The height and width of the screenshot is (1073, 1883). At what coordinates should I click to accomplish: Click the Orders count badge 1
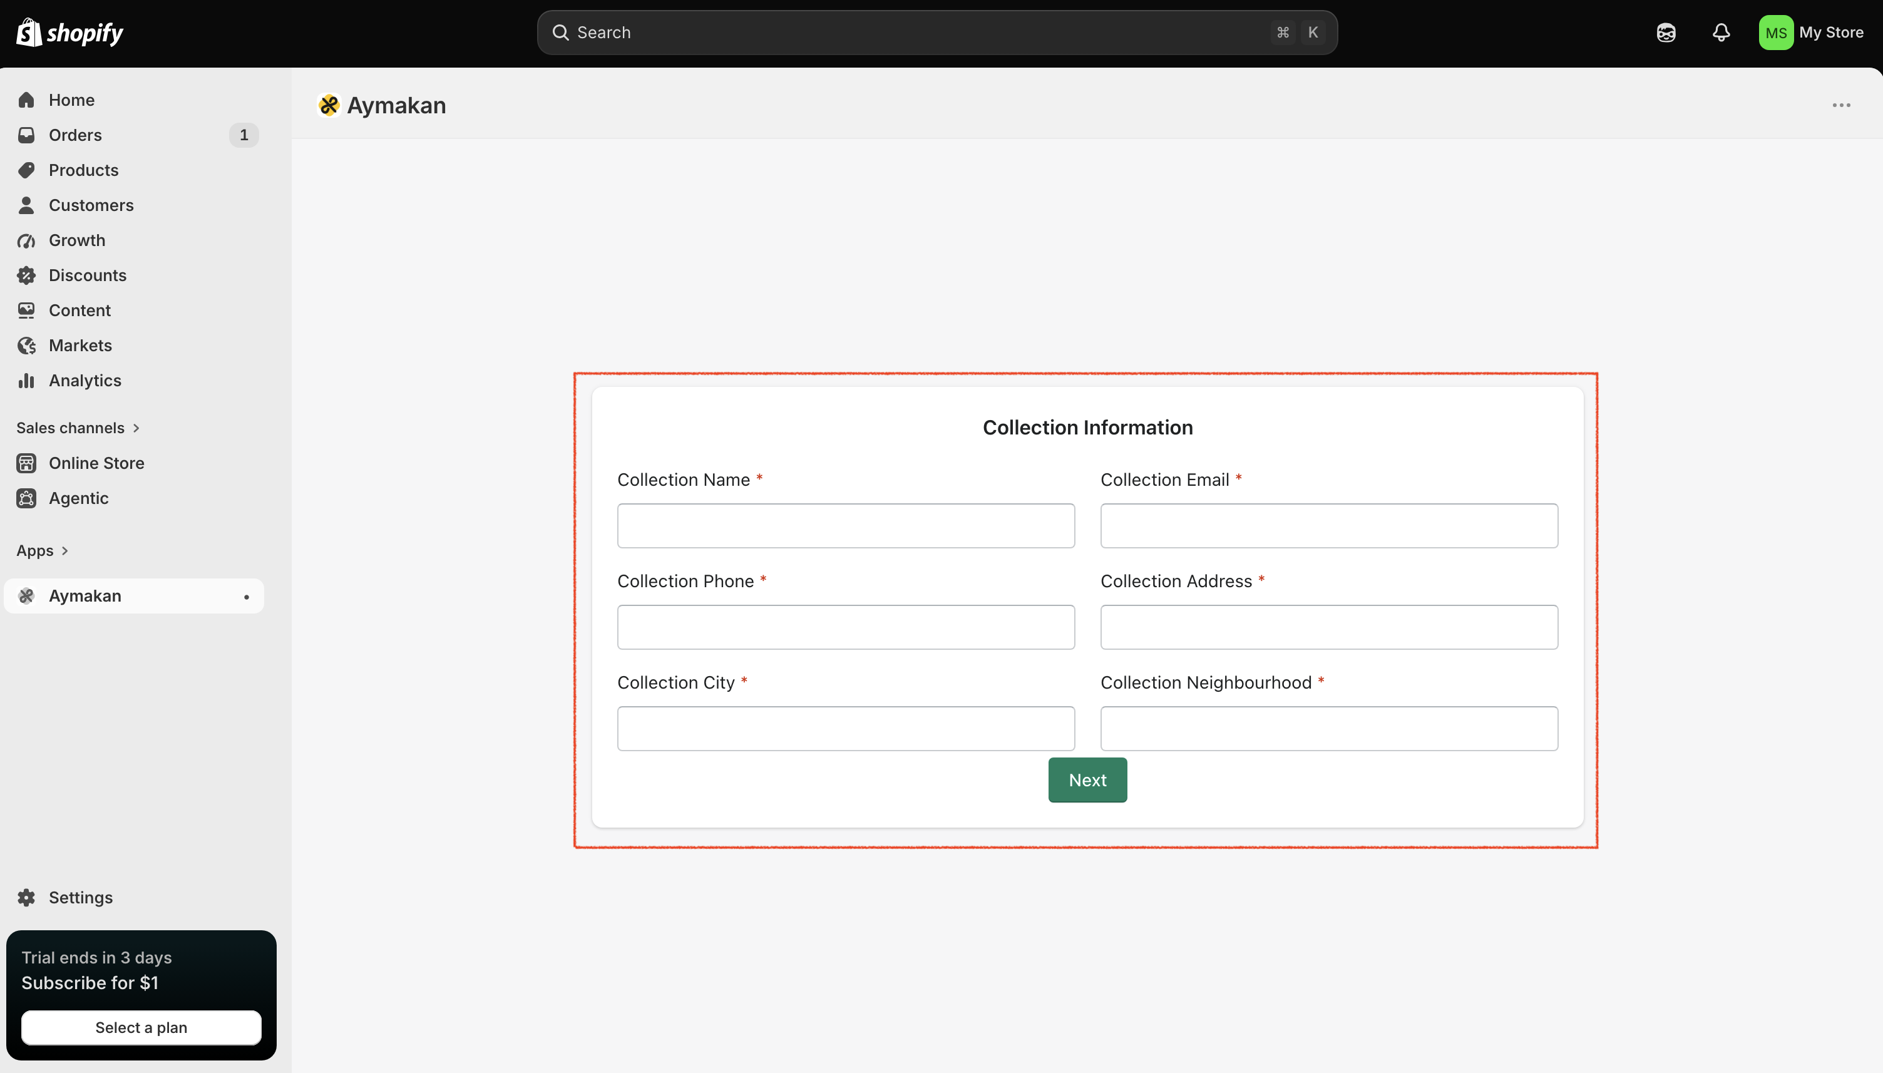coord(244,135)
